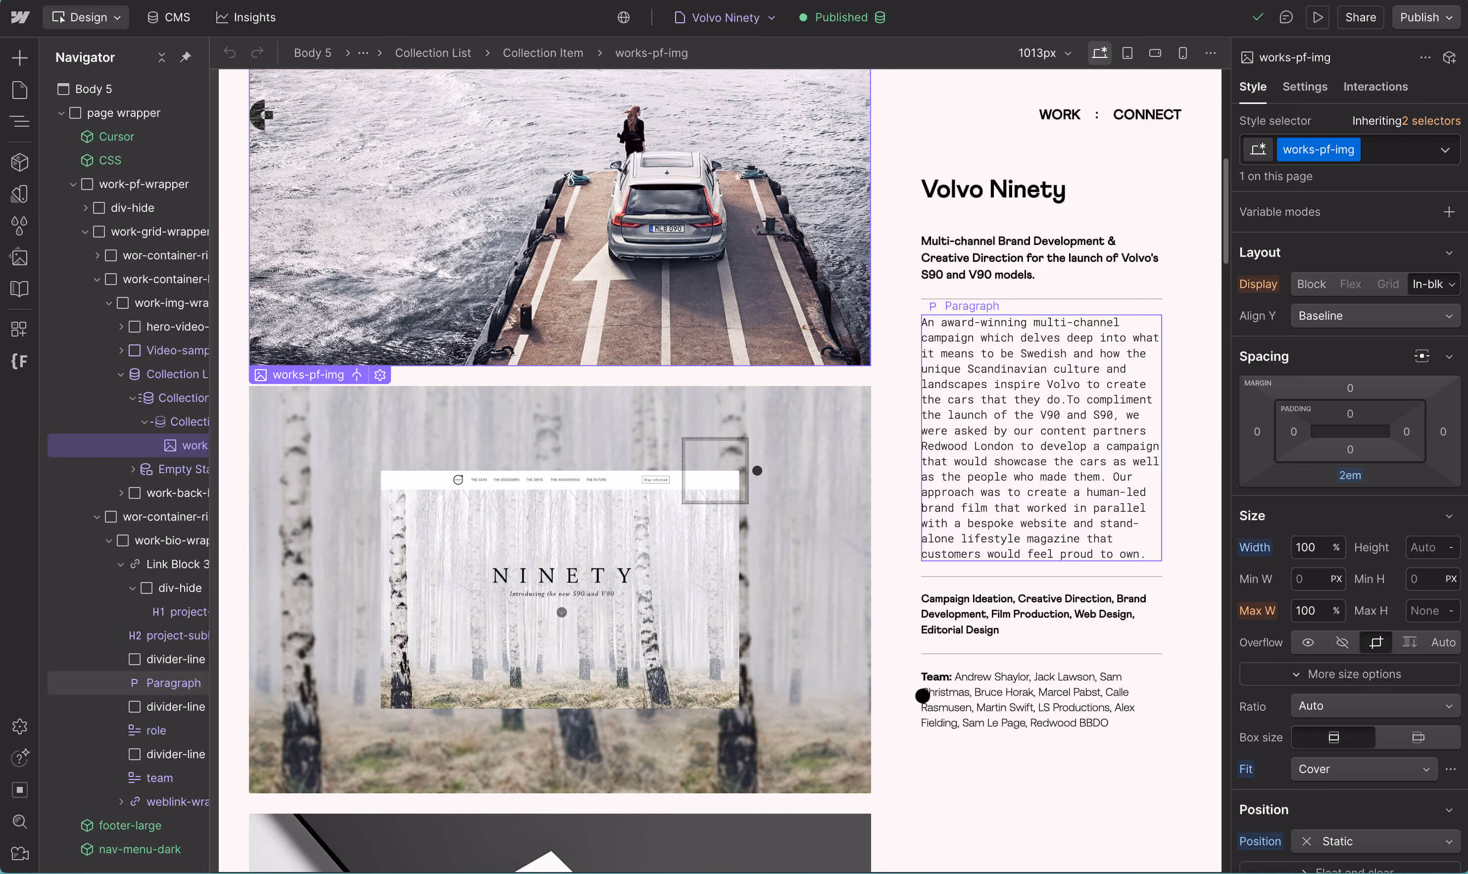Select the tablet breakpoint icon
Screen dimensions: 1468x874
coord(1127,53)
